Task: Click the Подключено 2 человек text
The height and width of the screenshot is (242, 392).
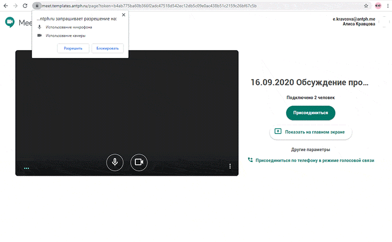Action: point(311,98)
